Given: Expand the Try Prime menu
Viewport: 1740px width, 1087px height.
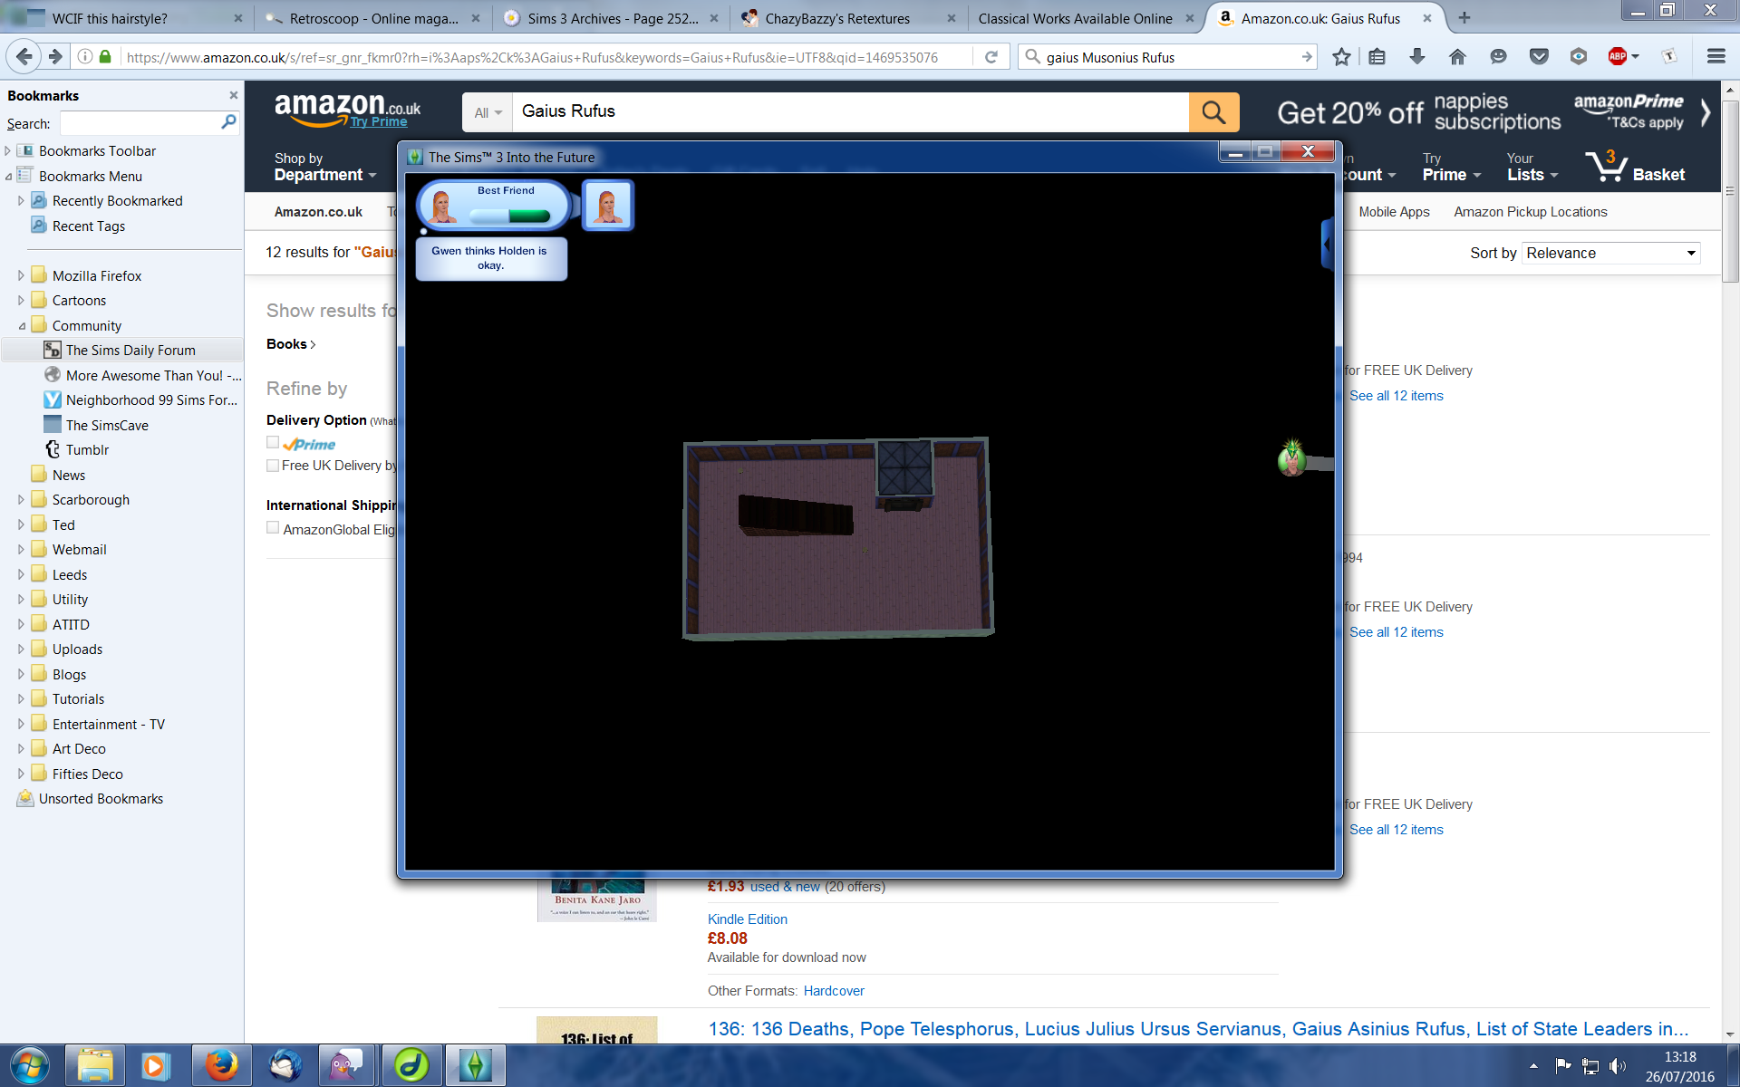Looking at the screenshot, I should coord(1451,167).
